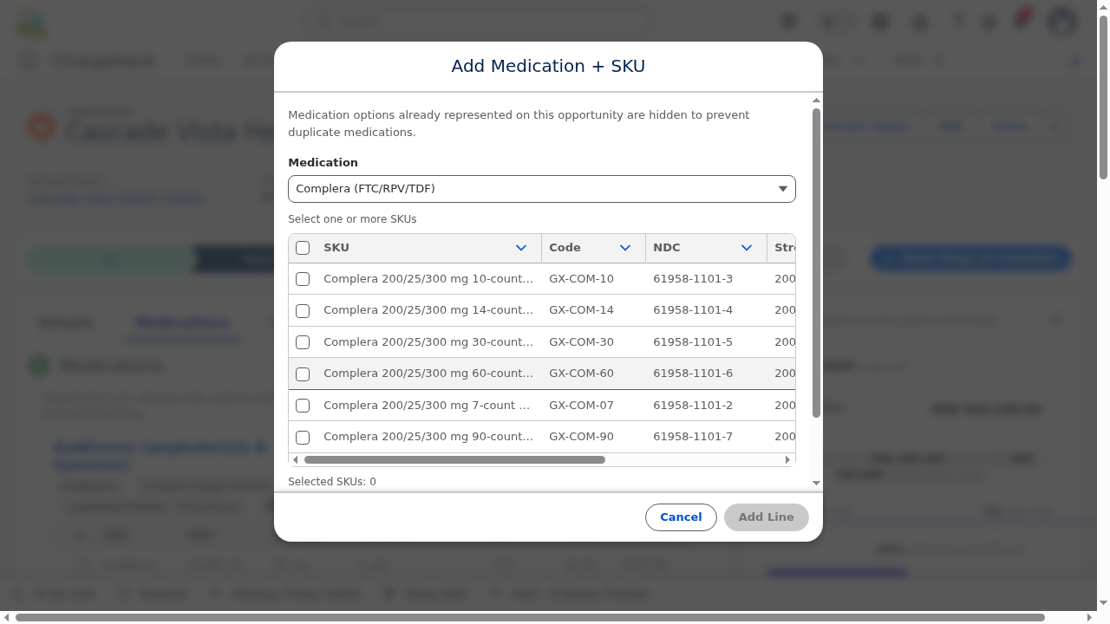Click the Selected SKUs: 0 counter
1110x624 pixels.
click(332, 482)
